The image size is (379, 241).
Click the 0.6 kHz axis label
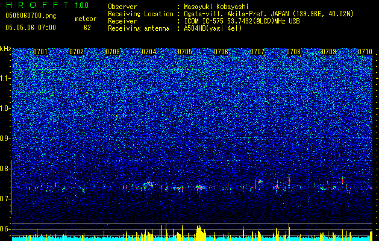(x=5, y=229)
